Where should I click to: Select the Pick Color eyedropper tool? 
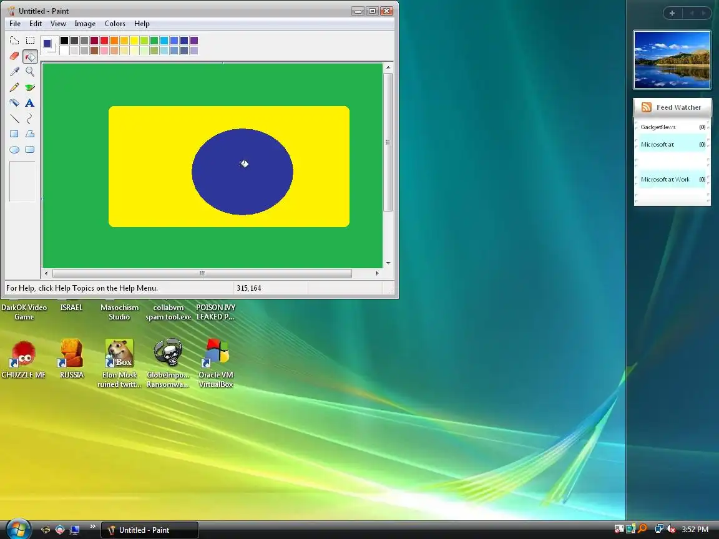(x=14, y=72)
